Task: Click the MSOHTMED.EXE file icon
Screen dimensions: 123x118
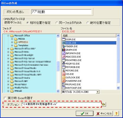Action: click(x=64, y=60)
